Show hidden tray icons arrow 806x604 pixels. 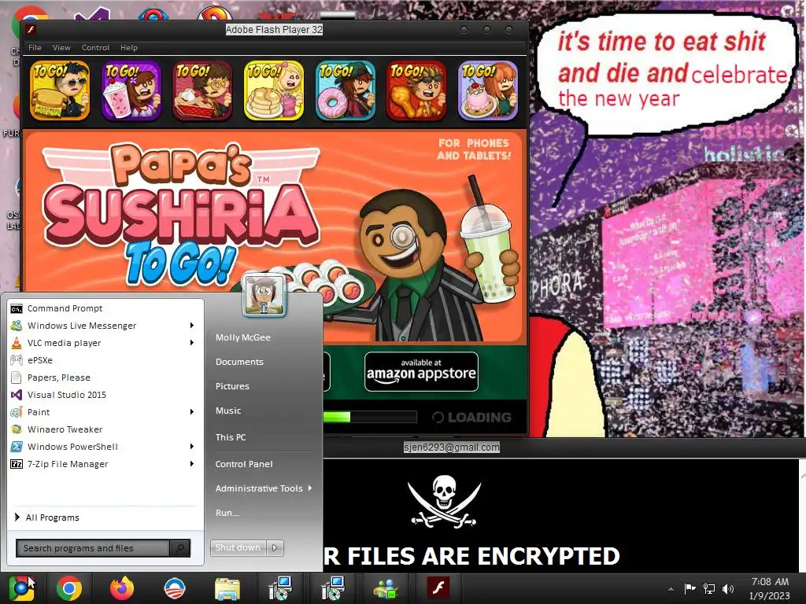coord(671,589)
